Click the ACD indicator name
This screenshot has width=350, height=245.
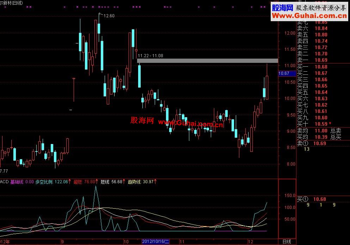click(4, 182)
